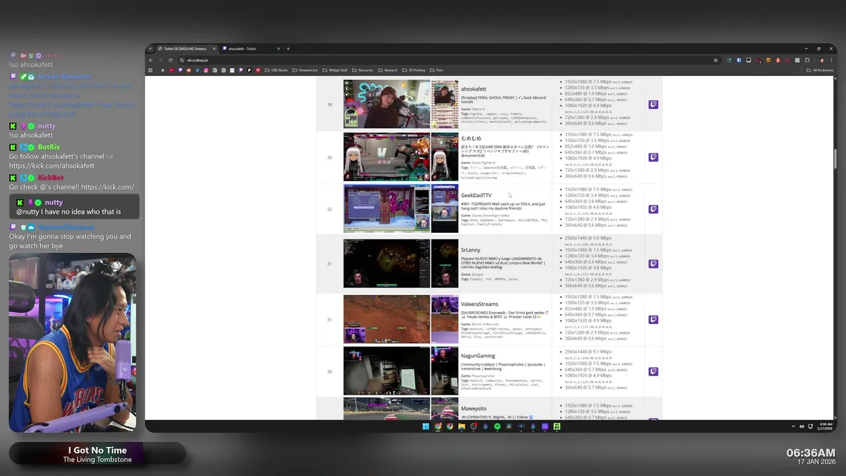Bookmark this page with the star icon

[x=716, y=60]
